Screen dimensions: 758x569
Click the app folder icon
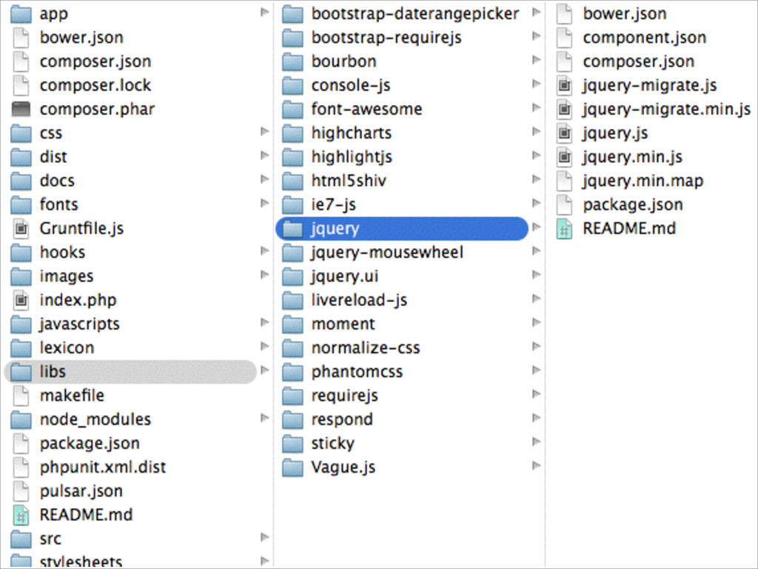21,13
